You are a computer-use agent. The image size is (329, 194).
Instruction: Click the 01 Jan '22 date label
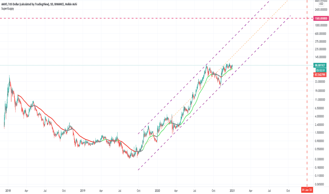(307, 190)
